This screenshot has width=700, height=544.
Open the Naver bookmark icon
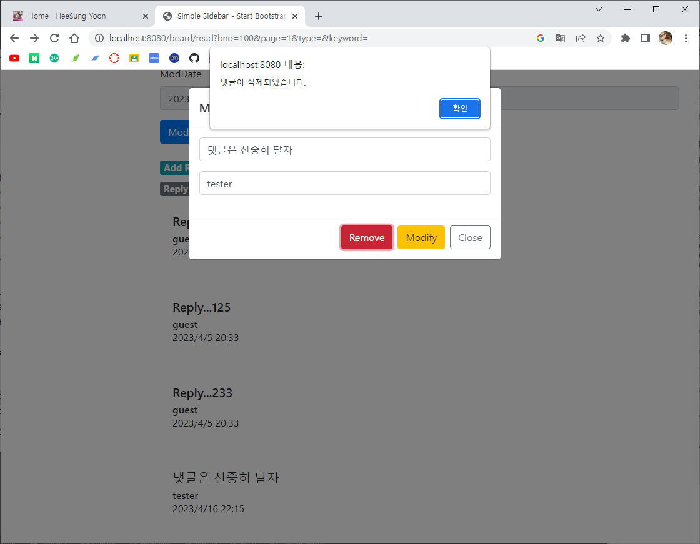pos(34,58)
